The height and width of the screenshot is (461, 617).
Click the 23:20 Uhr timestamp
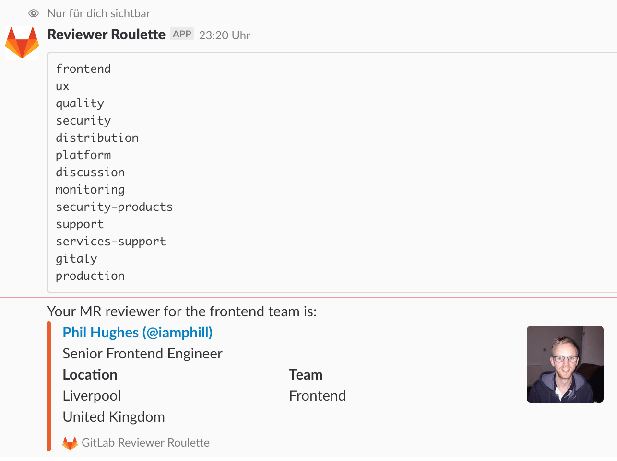tap(224, 35)
